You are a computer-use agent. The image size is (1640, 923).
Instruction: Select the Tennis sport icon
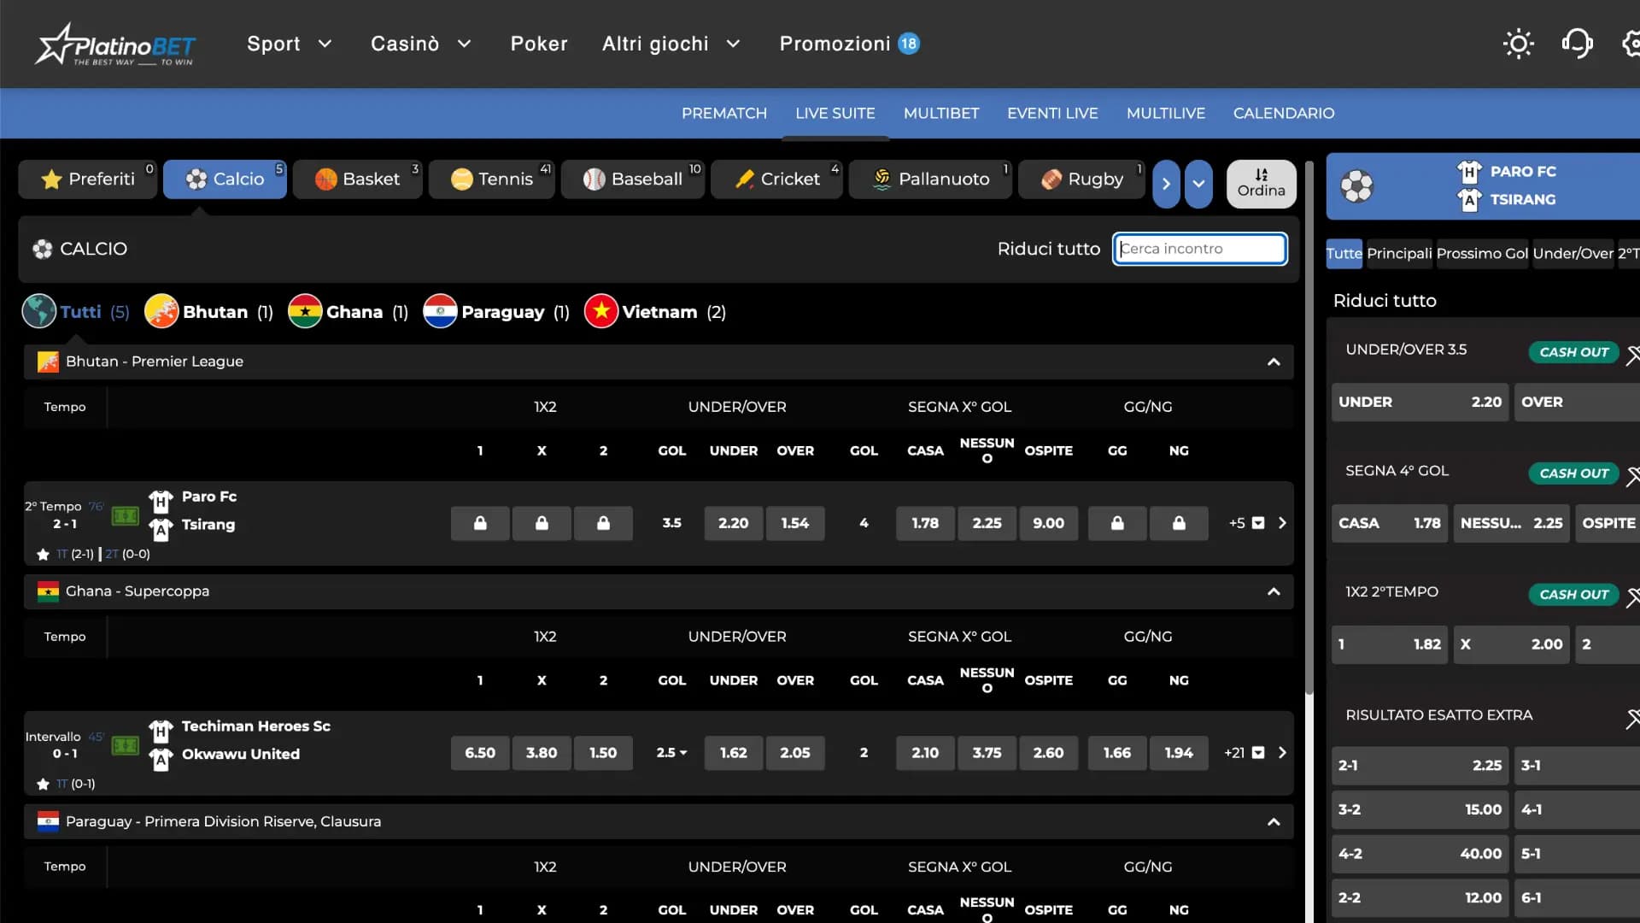461,179
